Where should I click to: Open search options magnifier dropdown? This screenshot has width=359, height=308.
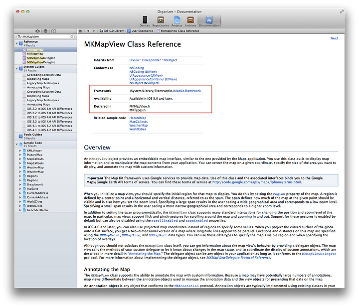[x=19, y=36]
